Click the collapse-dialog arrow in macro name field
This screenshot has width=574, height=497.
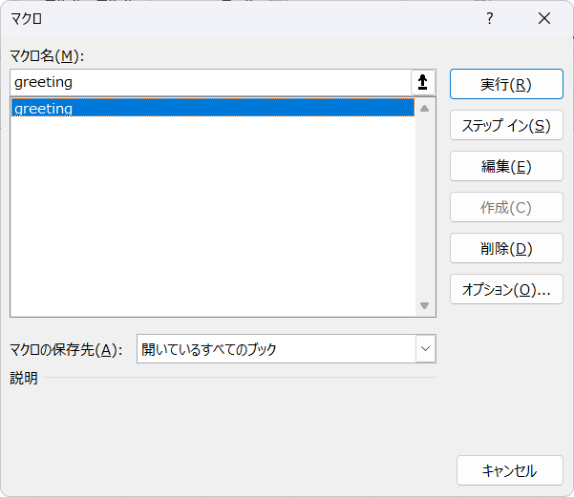(423, 82)
